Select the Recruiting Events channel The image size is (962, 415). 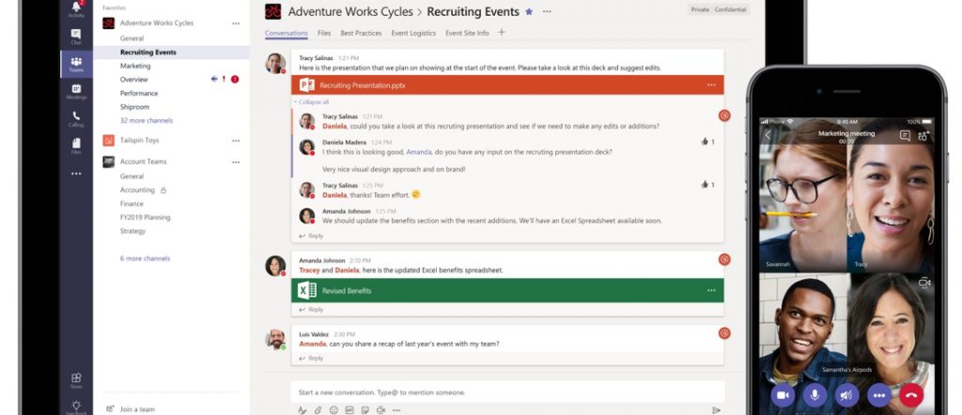(147, 52)
